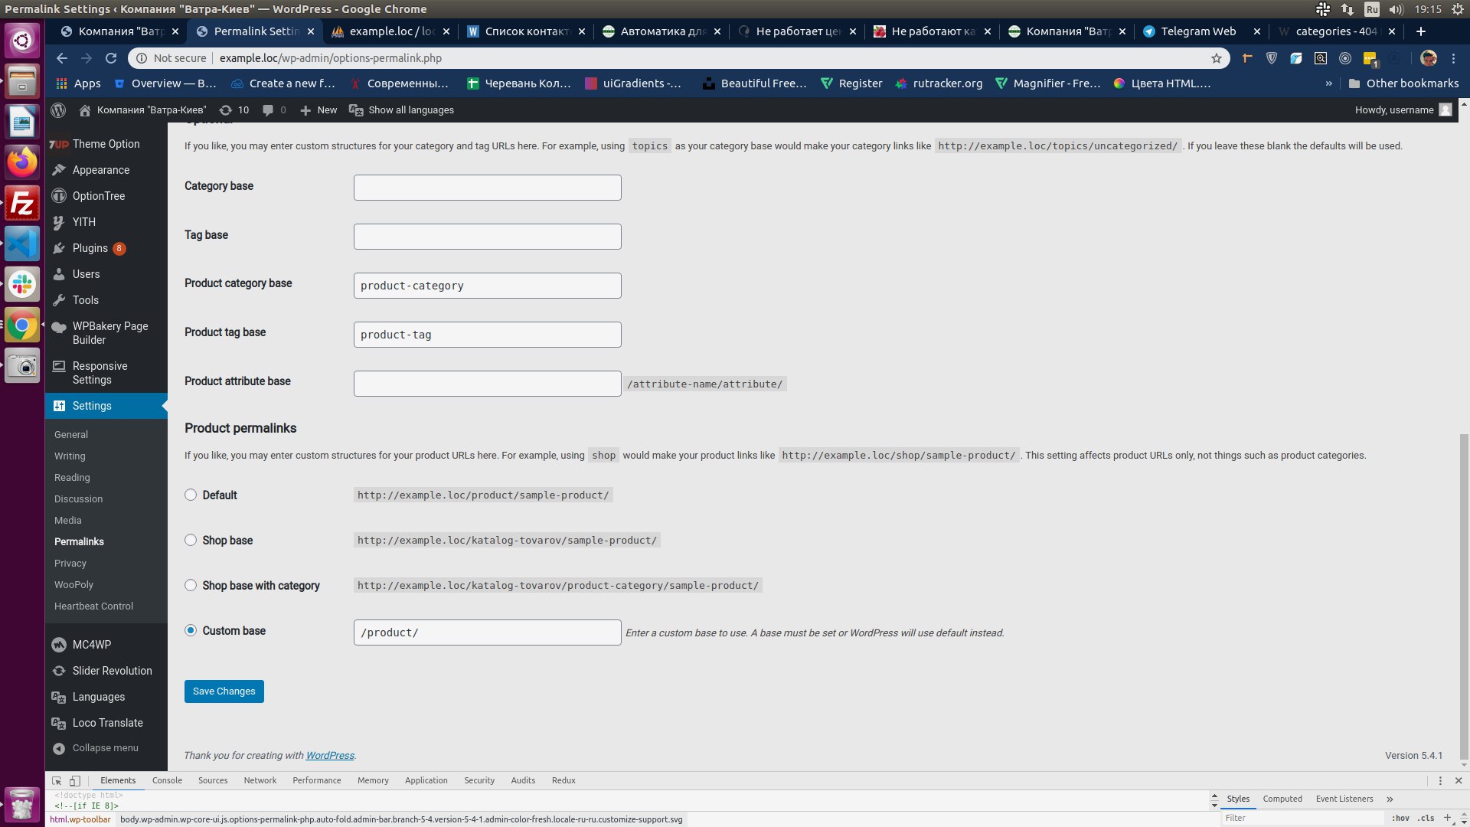Select Shop base with category radio

pos(191,585)
